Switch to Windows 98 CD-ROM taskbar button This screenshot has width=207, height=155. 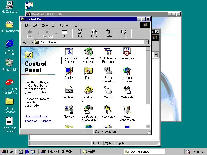coord(60,152)
